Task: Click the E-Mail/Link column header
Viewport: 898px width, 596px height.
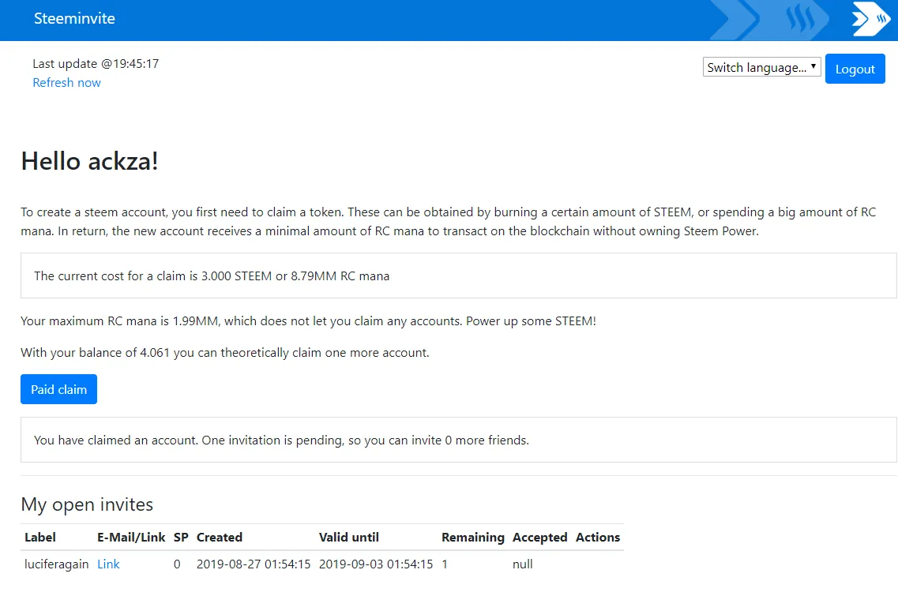Action: (x=131, y=537)
